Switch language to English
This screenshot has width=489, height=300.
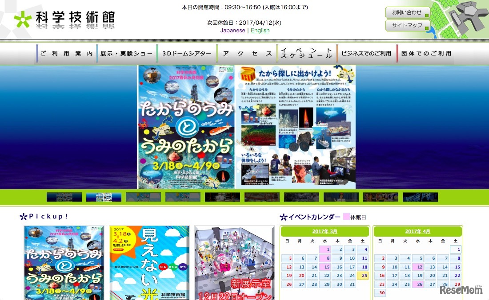coord(260,31)
